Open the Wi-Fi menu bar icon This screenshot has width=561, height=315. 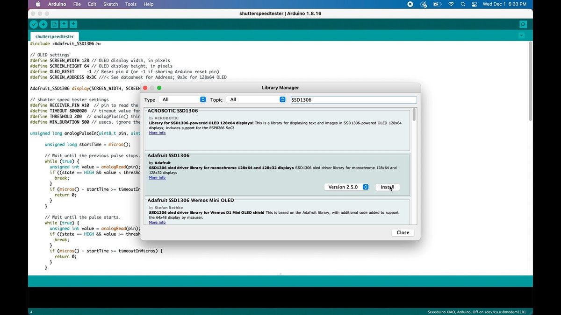tap(451, 4)
